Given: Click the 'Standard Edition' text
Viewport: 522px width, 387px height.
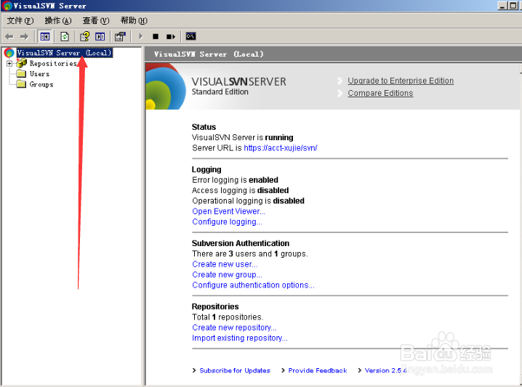Looking at the screenshot, I should pyautogui.click(x=220, y=91).
